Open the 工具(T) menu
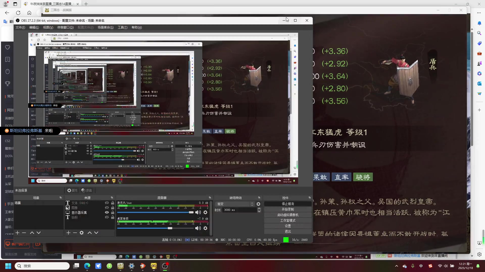Image resolution: width=485 pixels, height=272 pixels. [123, 27]
